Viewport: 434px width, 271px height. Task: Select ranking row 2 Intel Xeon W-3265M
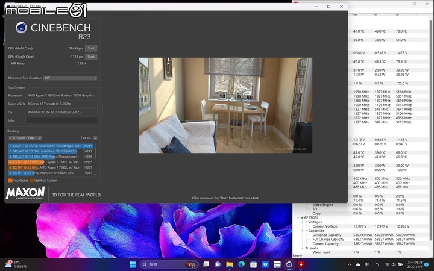point(51,151)
